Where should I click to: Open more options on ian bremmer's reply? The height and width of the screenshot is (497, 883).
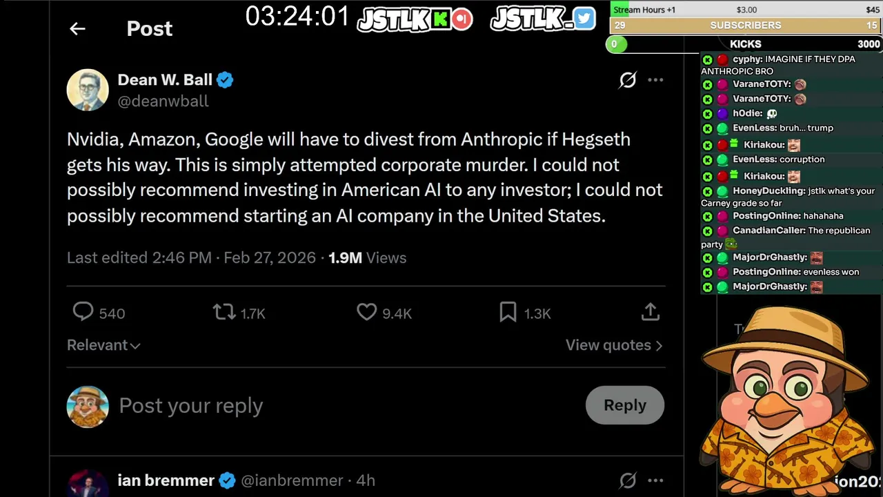click(x=655, y=480)
